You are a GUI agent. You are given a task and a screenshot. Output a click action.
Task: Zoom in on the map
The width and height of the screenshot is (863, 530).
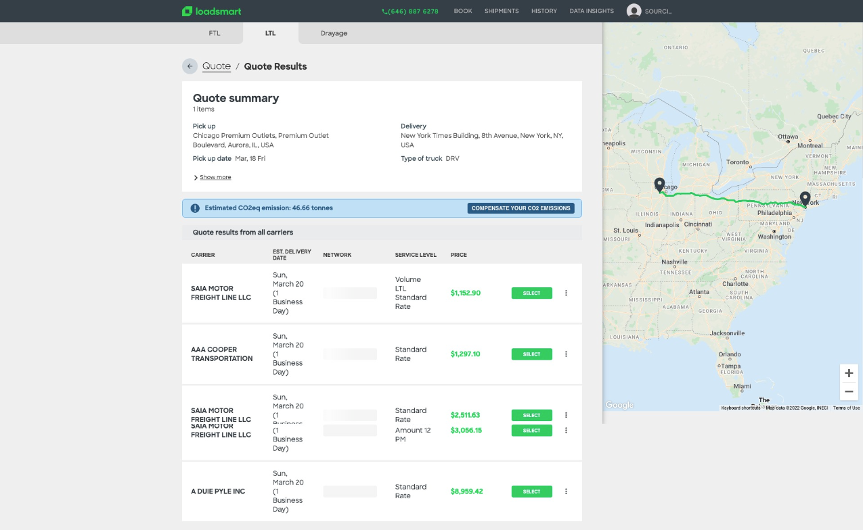click(x=849, y=373)
